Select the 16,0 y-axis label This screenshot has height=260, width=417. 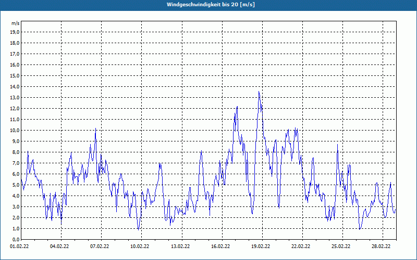pos(15,65)
